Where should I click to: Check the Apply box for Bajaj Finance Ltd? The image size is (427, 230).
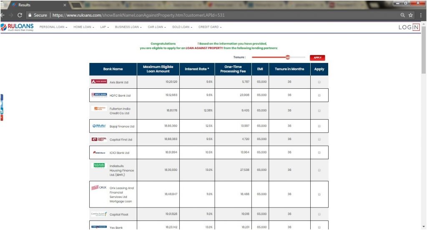coord(319,126)
